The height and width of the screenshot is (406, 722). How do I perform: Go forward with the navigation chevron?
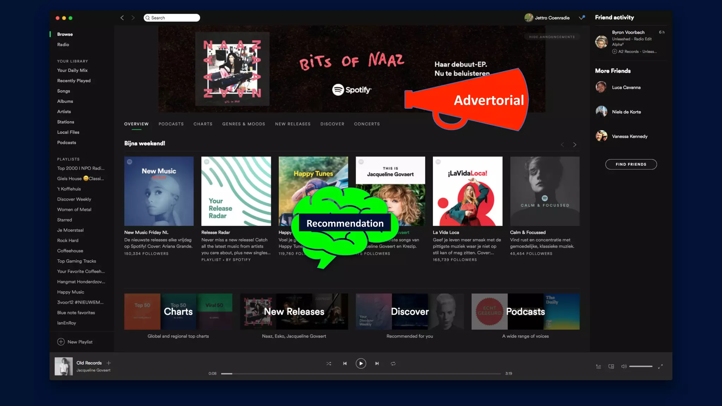pyautogui.click(x=133, y=18)
